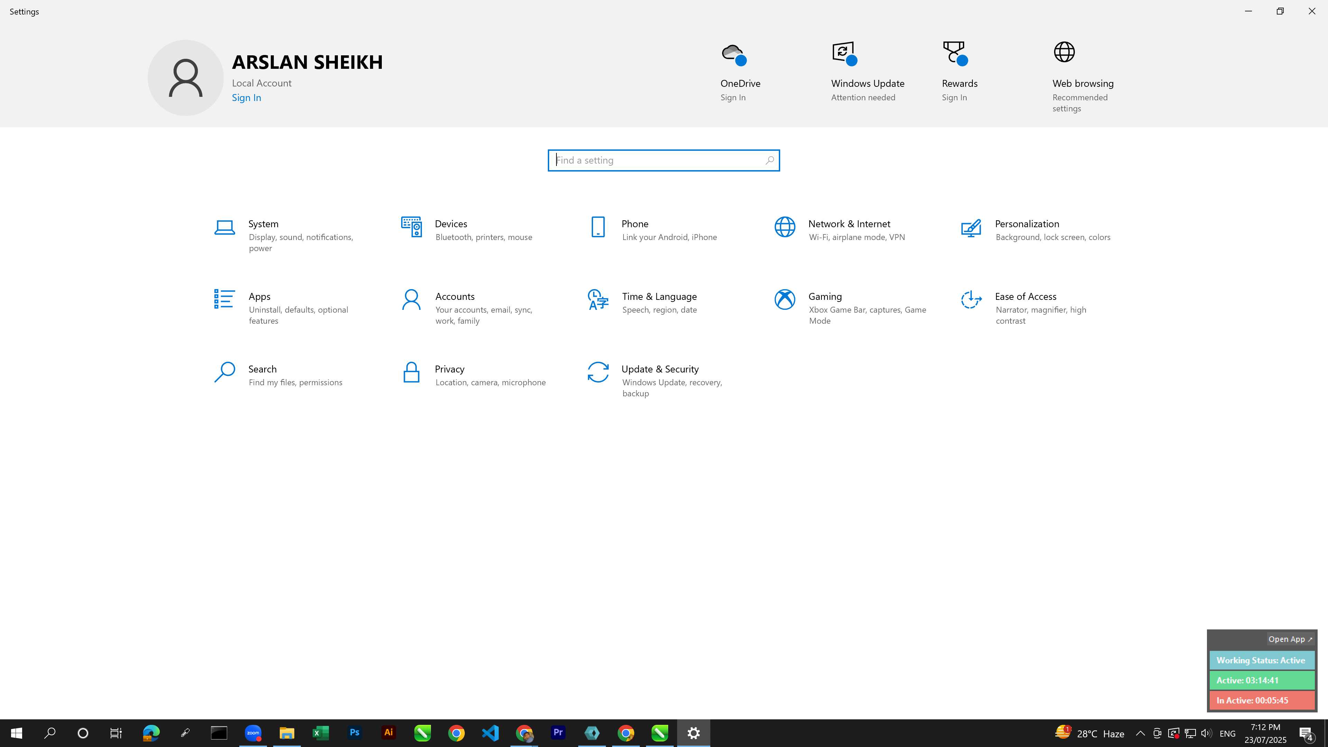Launch Excel from the taskbar
1328x747 pixels.
(x=321, y=733)
